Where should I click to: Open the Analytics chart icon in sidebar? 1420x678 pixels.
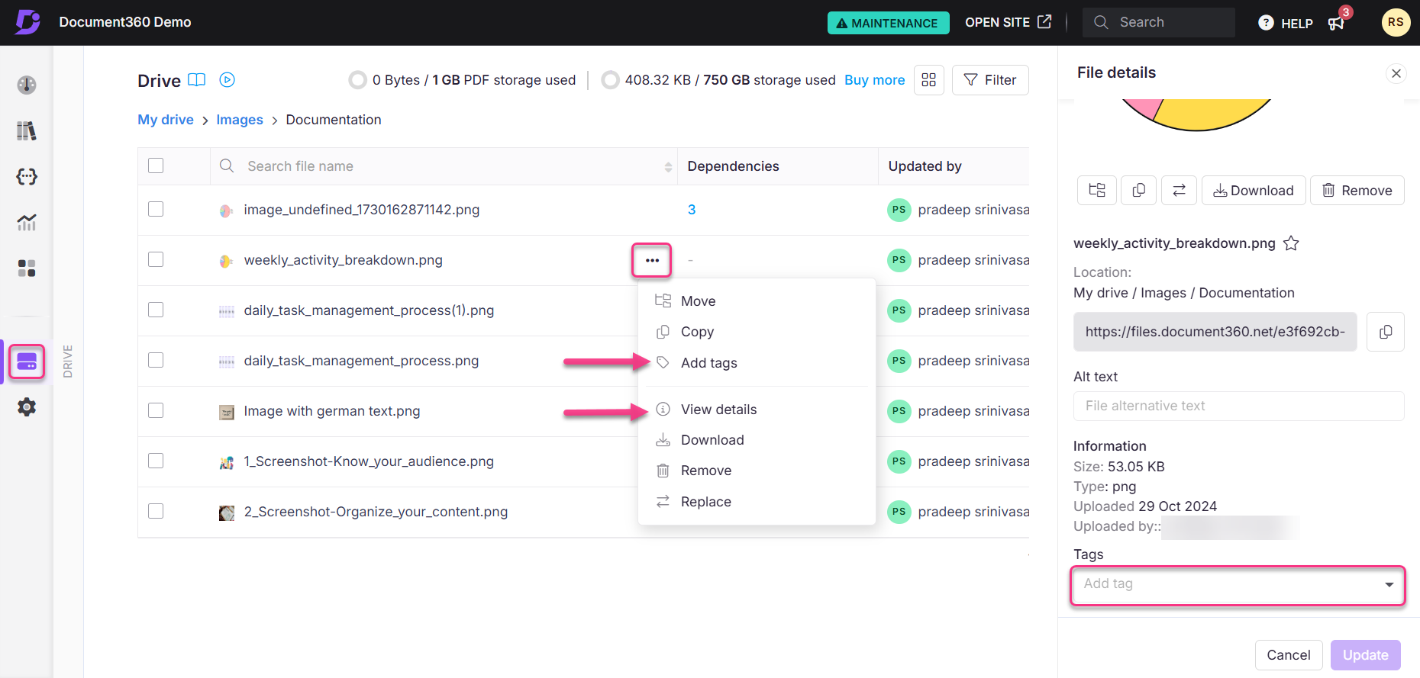pyautogui.click(x=27, y=223)
